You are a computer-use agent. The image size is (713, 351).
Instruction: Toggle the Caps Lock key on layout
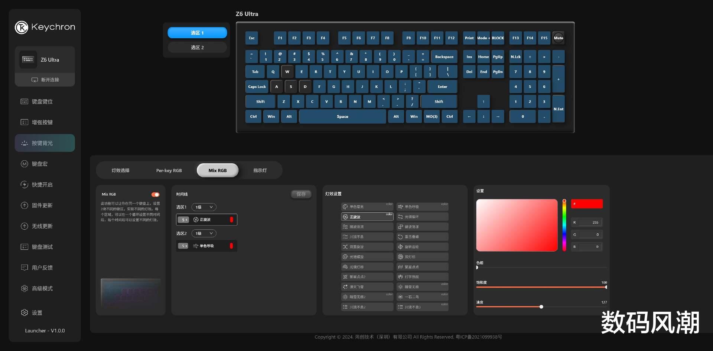pos(257,86)
